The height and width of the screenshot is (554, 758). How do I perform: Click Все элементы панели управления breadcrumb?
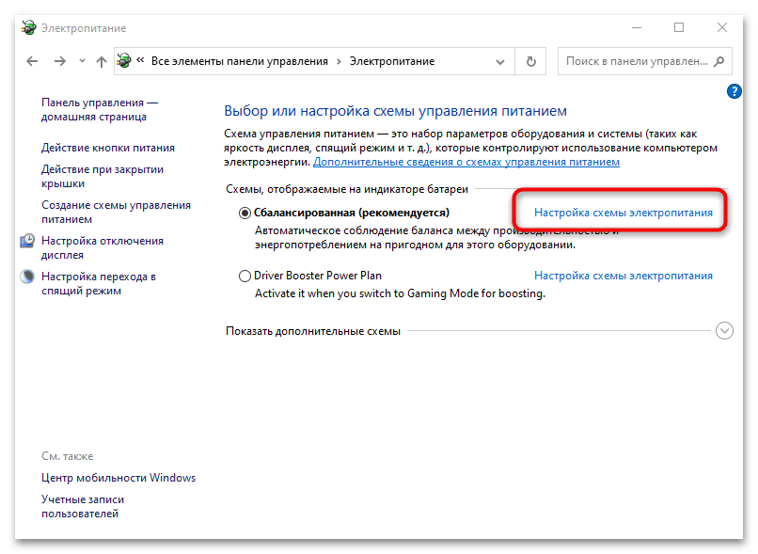239,61
